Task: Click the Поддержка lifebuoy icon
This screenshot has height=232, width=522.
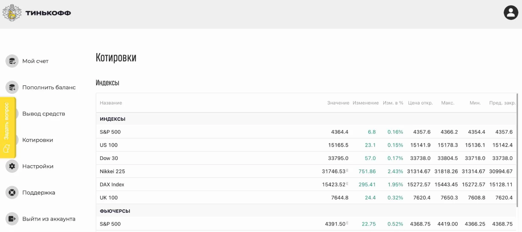Action: pyautogui.click(x=12, y=193)
